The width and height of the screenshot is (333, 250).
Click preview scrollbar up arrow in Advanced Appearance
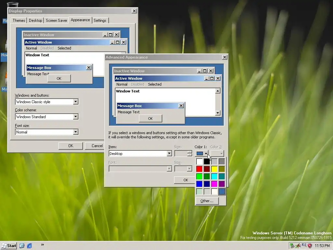(x=218, y=91)
